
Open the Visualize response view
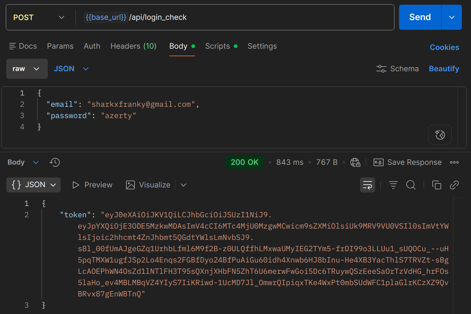pos(148,185)
